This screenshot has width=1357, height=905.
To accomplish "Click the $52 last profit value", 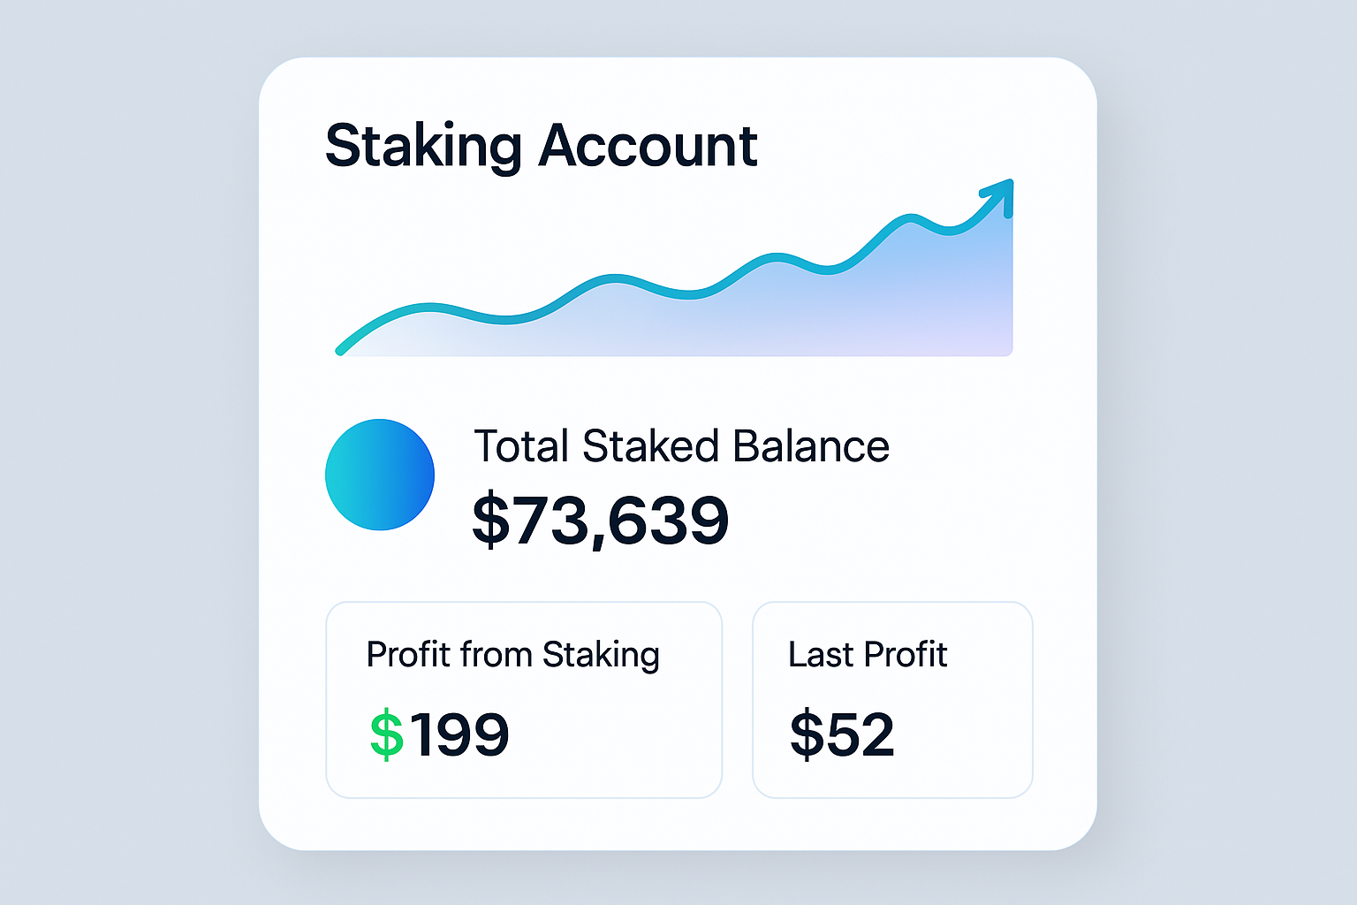I will [842, 734].
